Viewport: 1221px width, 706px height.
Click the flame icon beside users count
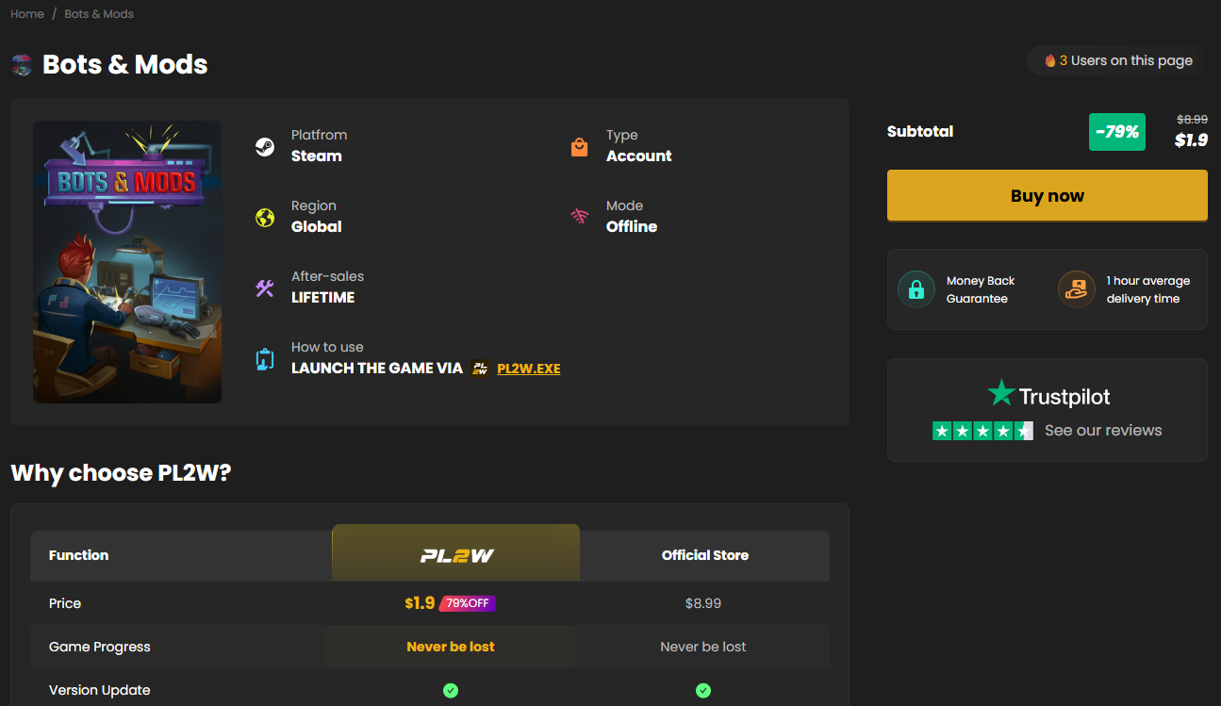coord(1049,60)
